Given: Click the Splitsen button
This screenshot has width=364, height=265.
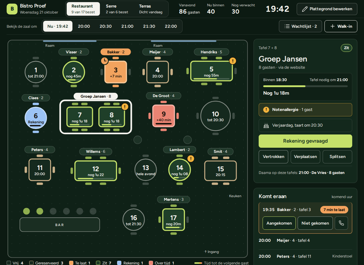Looking at the screenshot, I should pyautogui.click(x=337, y=157).
